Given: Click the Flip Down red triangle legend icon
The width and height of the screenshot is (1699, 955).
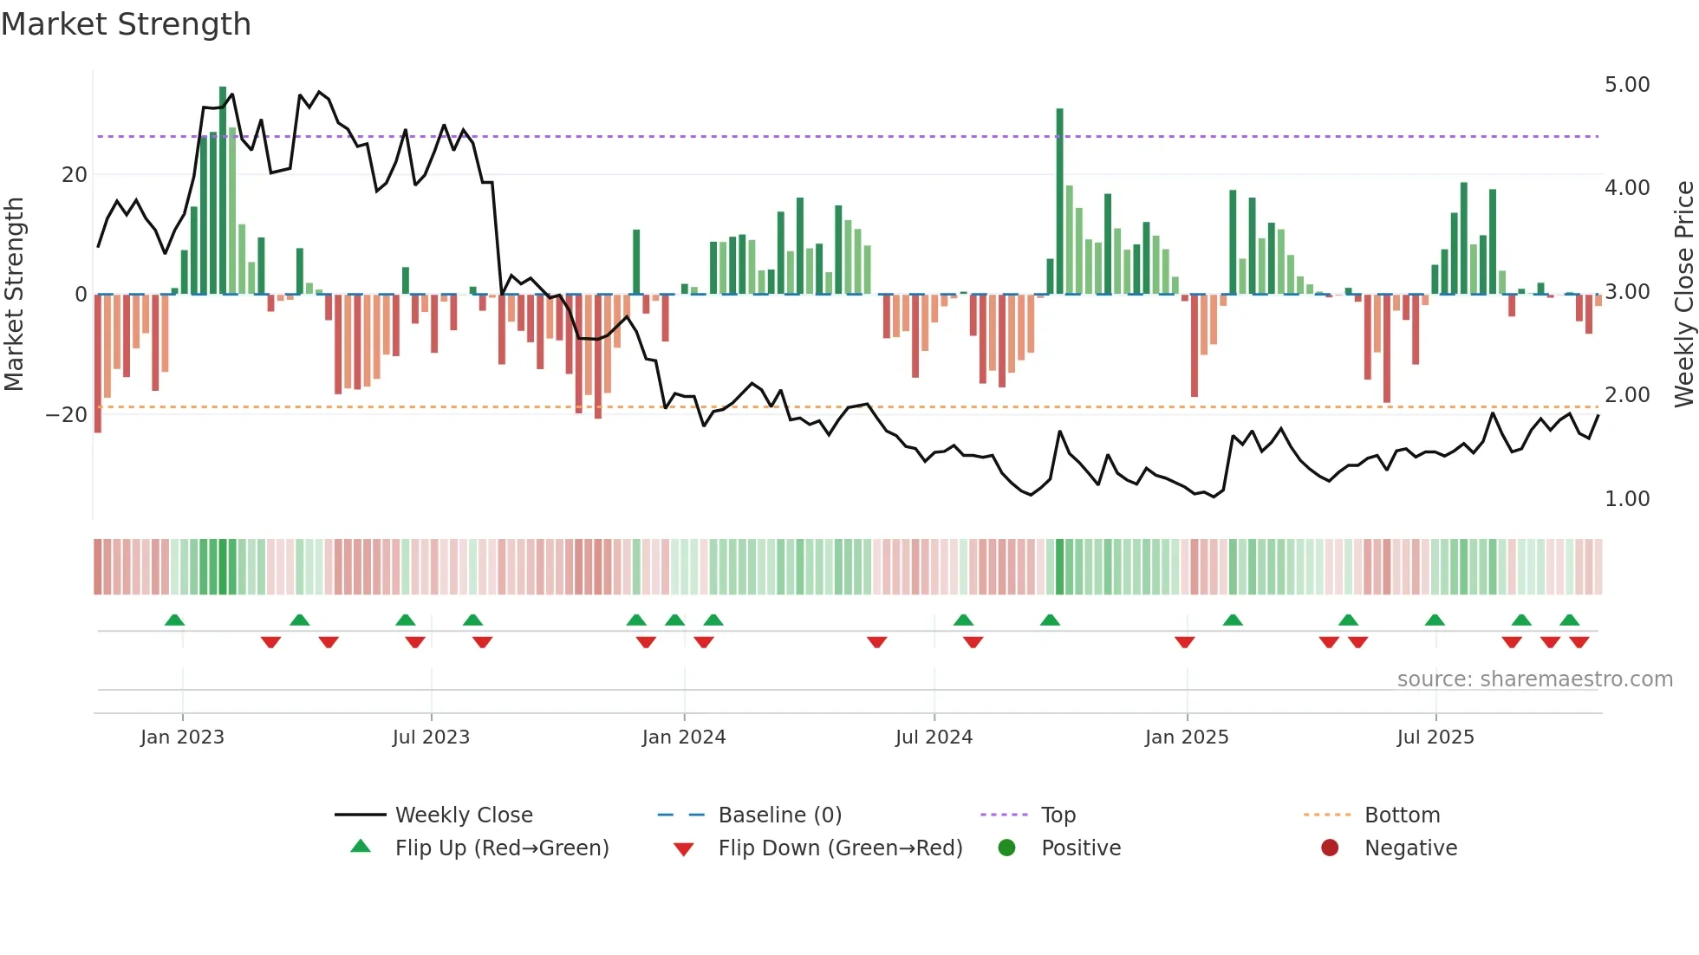Looking at the screenshot, I should (683, 849).
